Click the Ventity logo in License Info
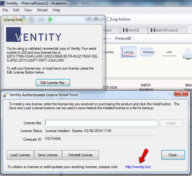This screenshot has width=192, height=176. [34, 35]
